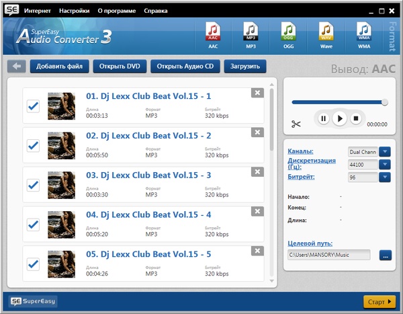This screenshot has height=314, width=403.
Task: Select the WMA format icon
Action: 363,36
